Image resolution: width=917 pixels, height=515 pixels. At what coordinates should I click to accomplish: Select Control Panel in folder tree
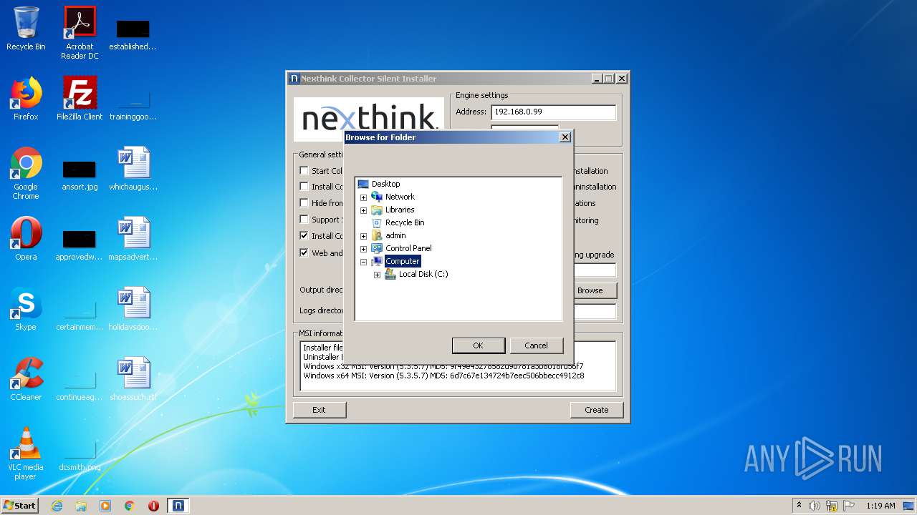click(x=408, y=248)
